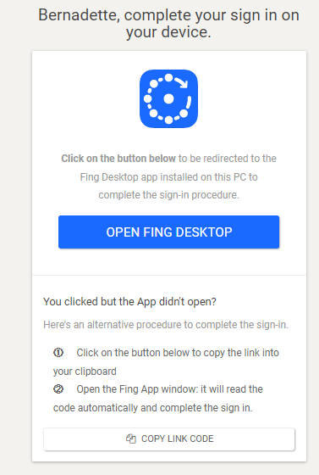Click 'You clicked but the App didn't open?' heading
319x475 pixels.
click(130, 302)
